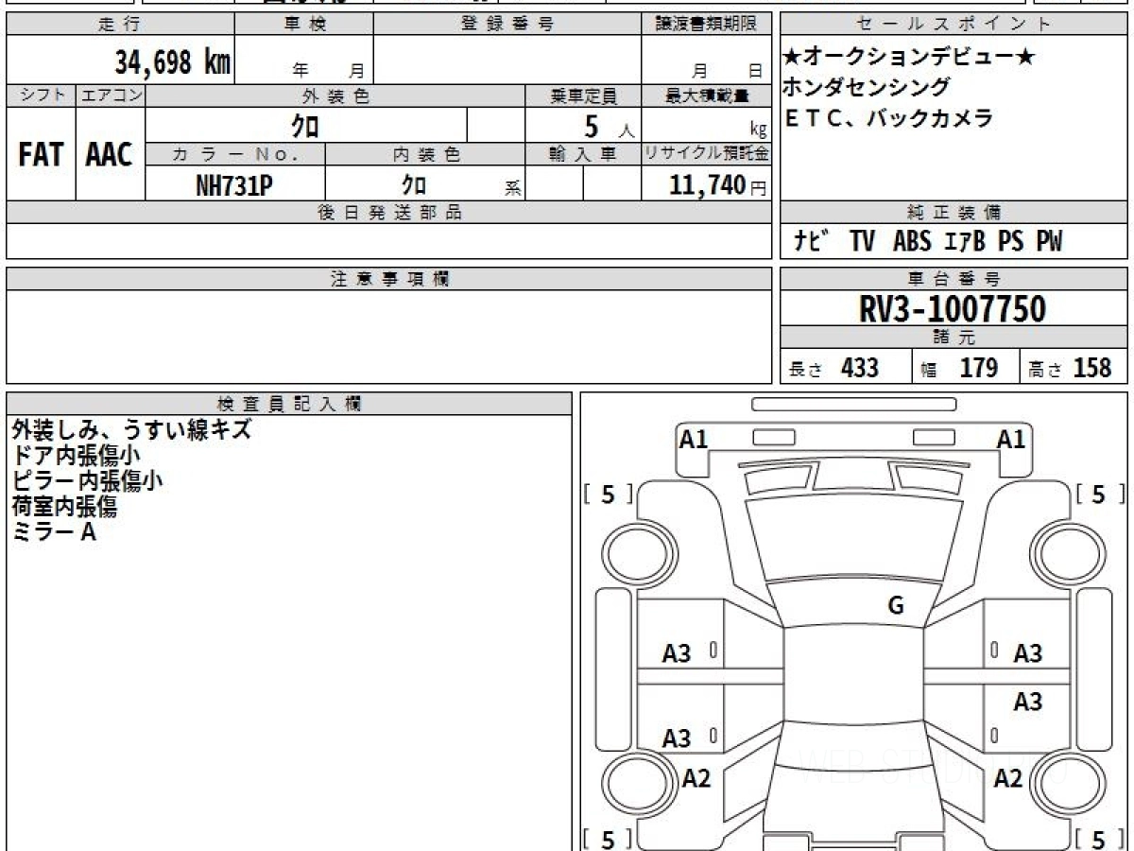Select the 長さ 433 dimension cell

point(846,368)
